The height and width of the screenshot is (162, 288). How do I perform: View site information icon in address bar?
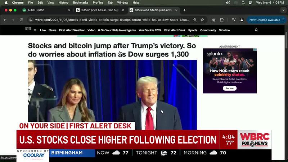pos(31,20)
